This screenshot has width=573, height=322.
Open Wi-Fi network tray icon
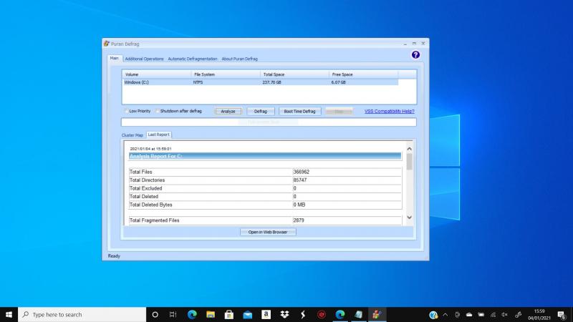coord(493,315)
